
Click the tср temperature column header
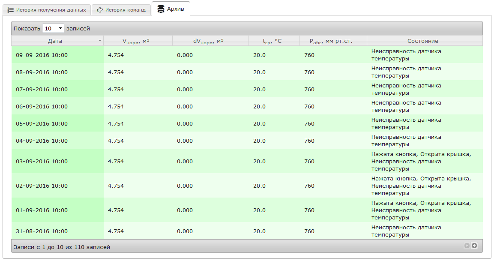click(273, 41)
